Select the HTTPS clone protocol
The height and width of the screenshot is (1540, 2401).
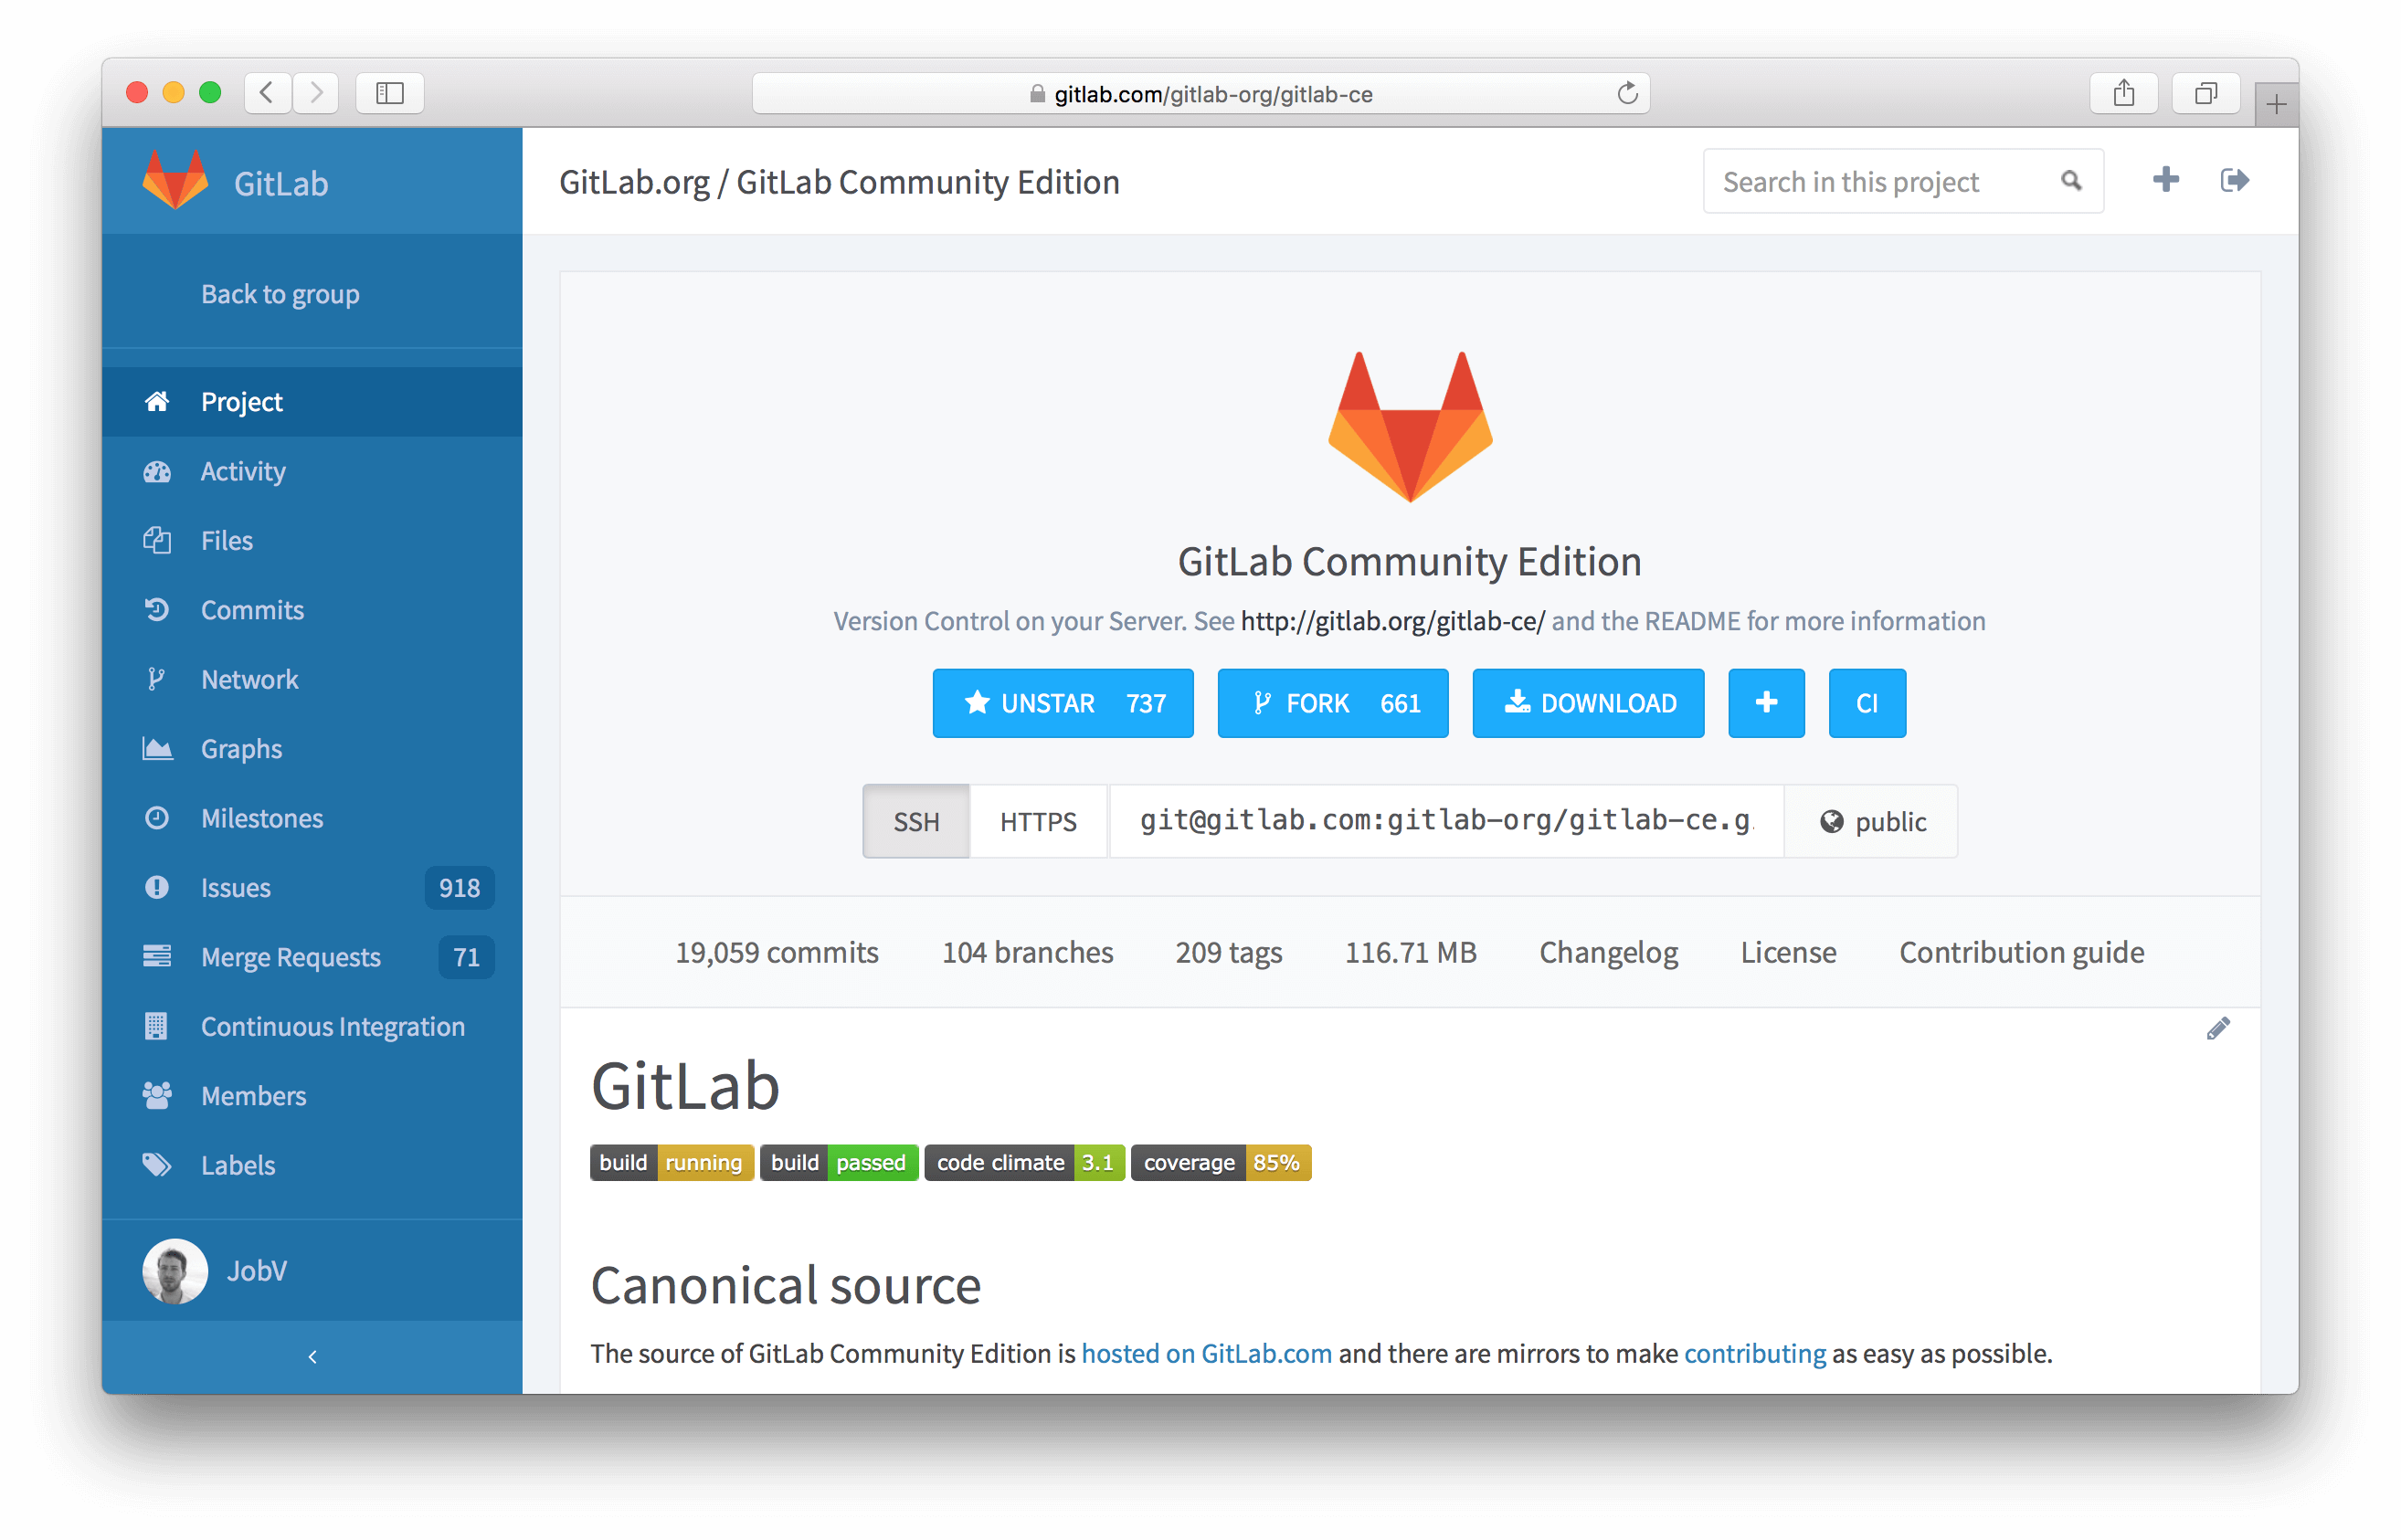(1038, 822)
